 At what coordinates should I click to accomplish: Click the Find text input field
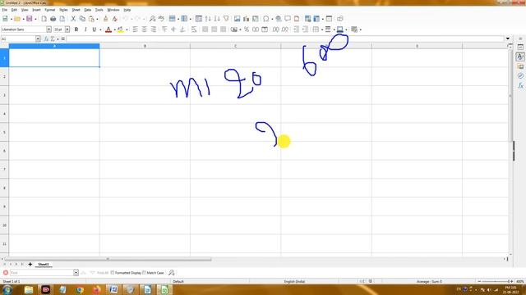point(41,273)
